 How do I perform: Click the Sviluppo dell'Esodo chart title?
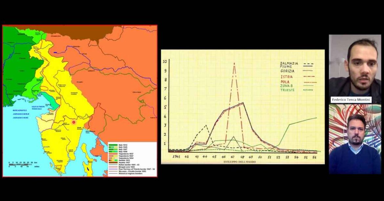coord(240,162)
